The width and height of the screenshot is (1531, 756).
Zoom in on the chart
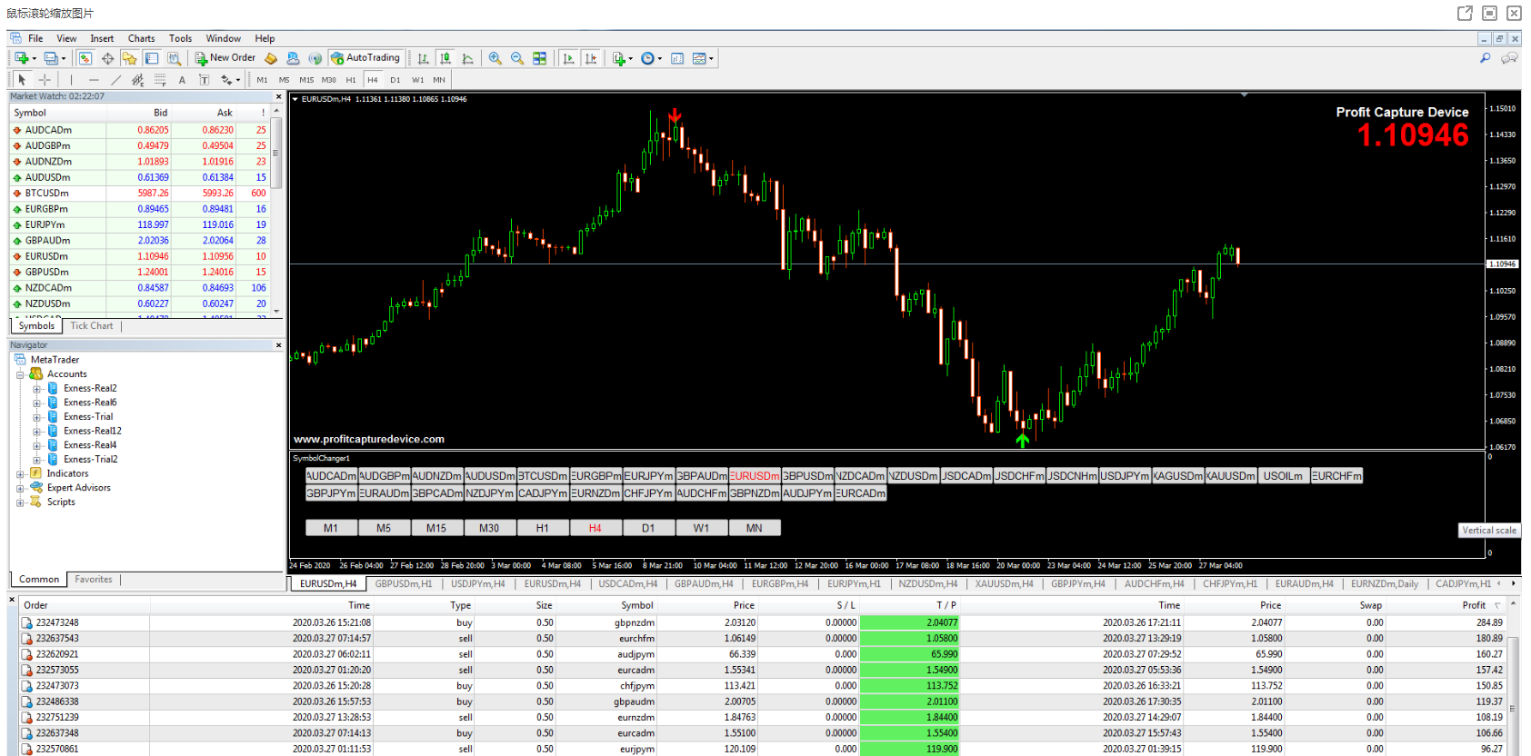(x=495, y=58)
